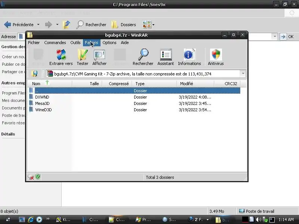Go back with Précédente in Explorer
Screen dimensions: 299x224
[19, 25]
